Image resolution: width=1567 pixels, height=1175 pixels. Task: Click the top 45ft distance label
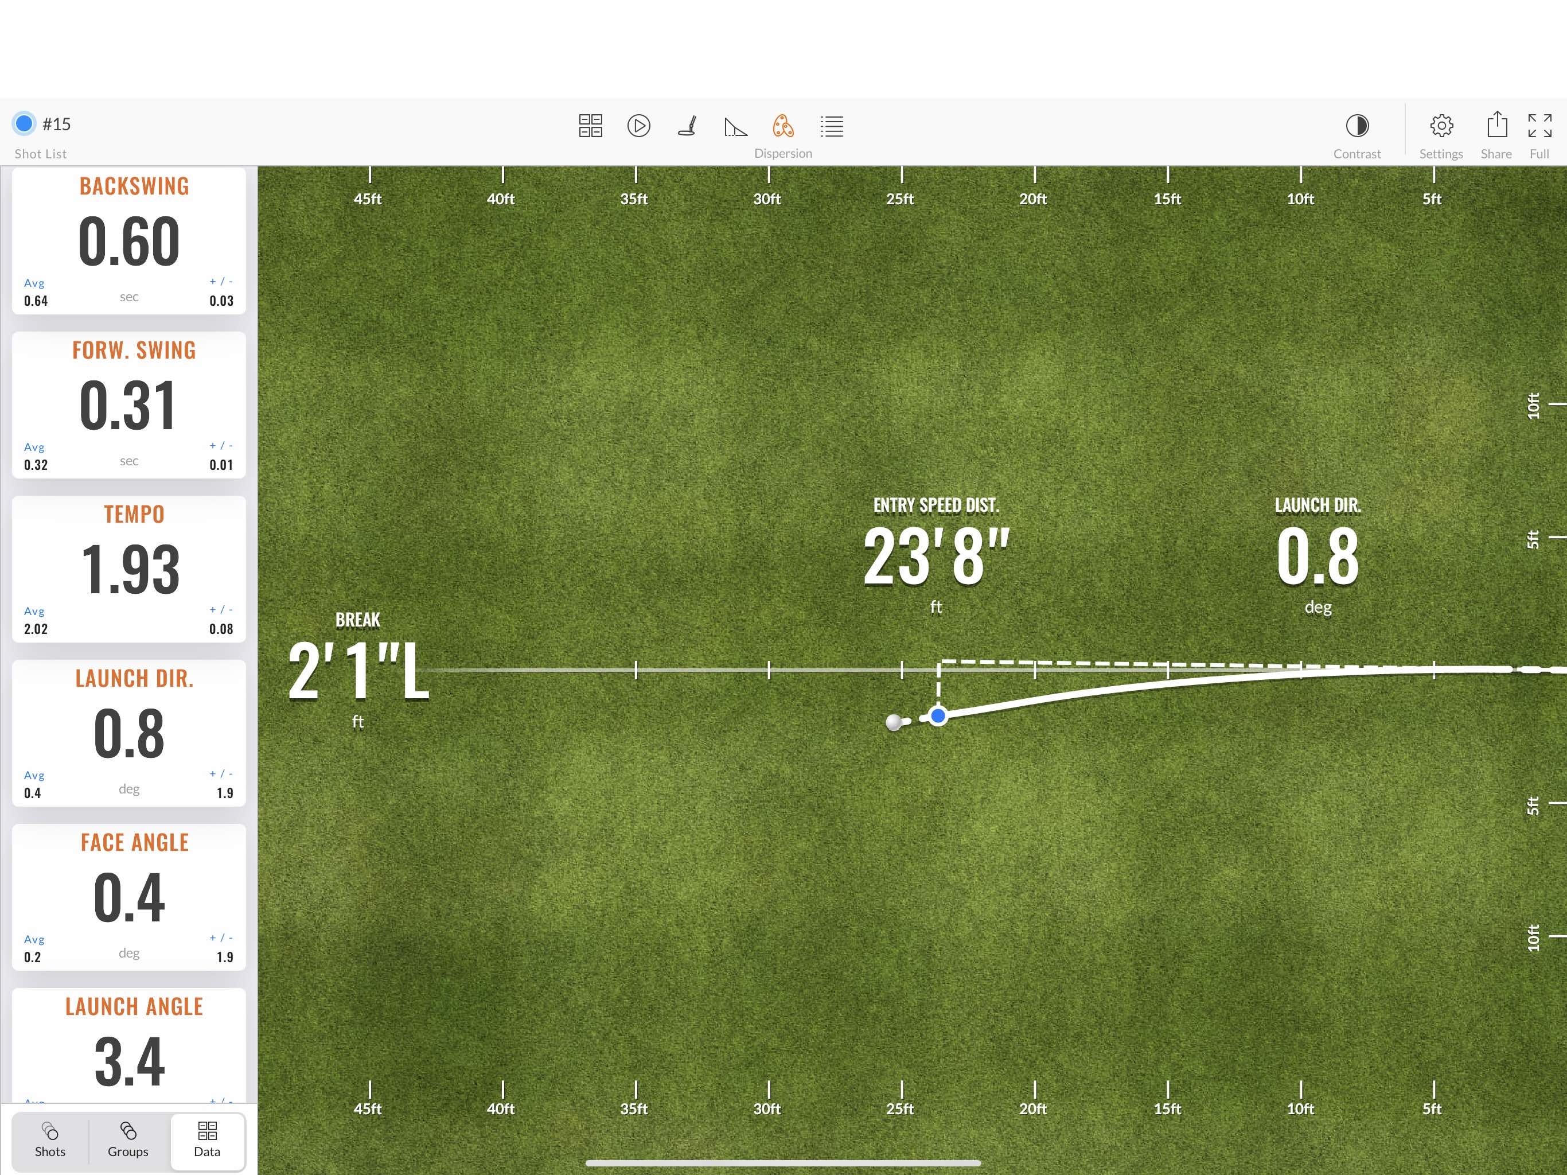pyautogui.click(x=368, y=199)
